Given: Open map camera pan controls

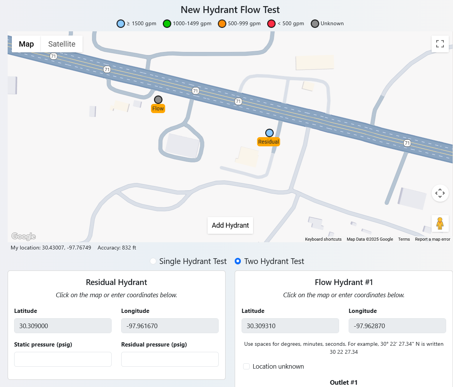Looking at the screenshot, I should 440,193.
